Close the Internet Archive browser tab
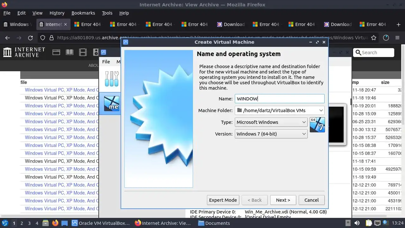The image size is (405, 228). click(x=65, y=24)
